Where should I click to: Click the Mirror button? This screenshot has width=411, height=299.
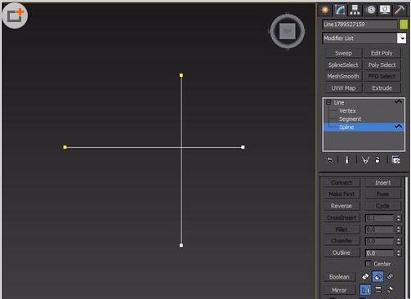click(x=339, y=290)
